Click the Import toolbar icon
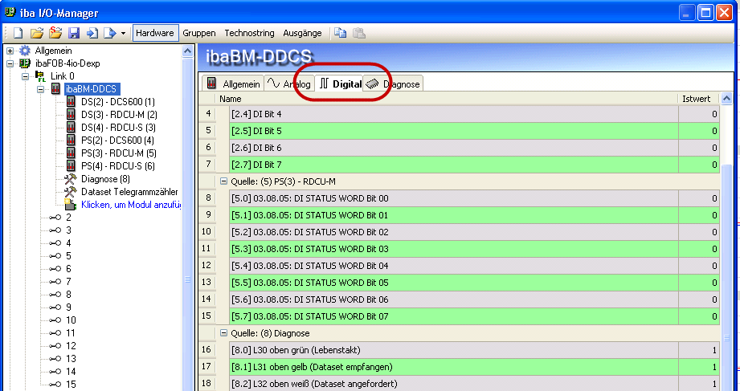740x391 pixels. pos(92,33)
